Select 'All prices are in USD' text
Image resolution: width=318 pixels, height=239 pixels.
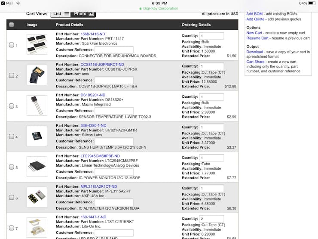(220, 14)
